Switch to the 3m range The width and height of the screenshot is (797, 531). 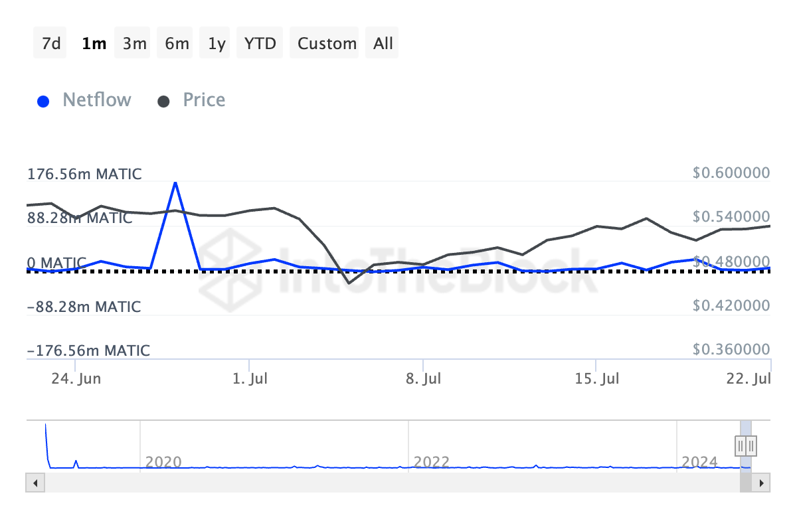pyautogui.click(x=134, y=44)
